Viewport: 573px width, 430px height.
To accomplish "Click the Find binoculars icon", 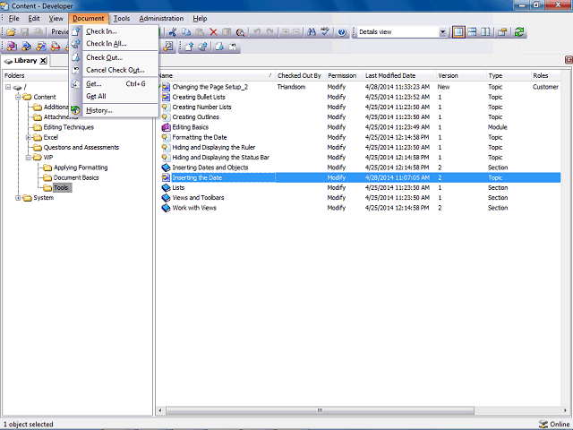I will coord(312,32).
